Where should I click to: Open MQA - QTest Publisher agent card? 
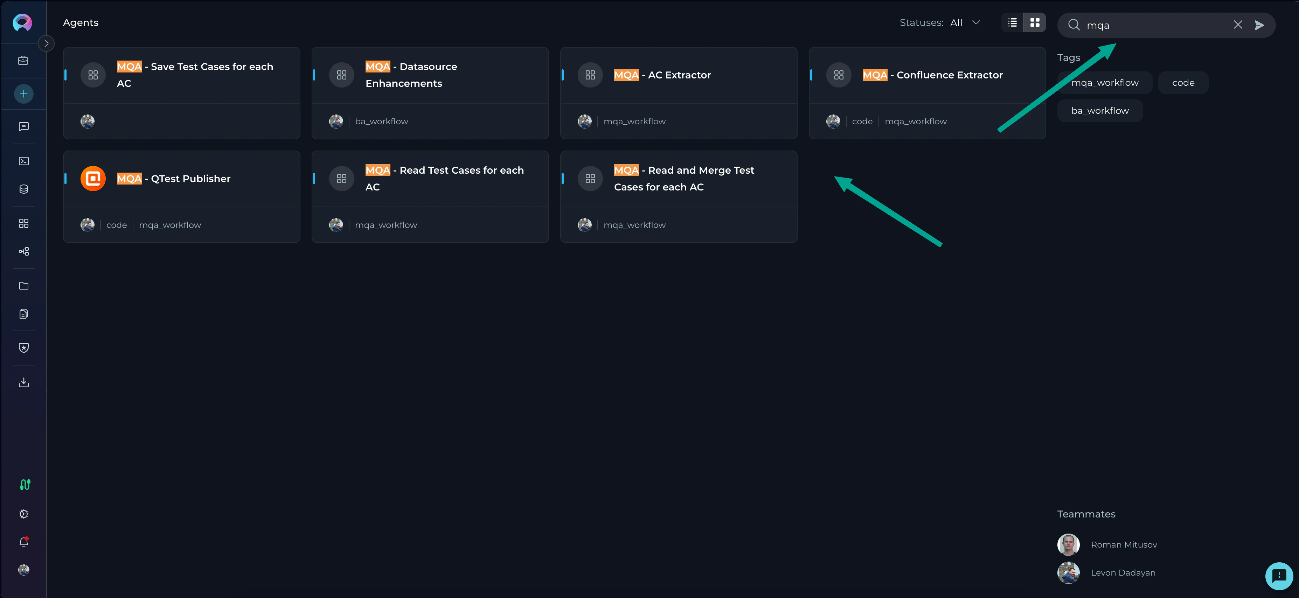coord(181,179)
